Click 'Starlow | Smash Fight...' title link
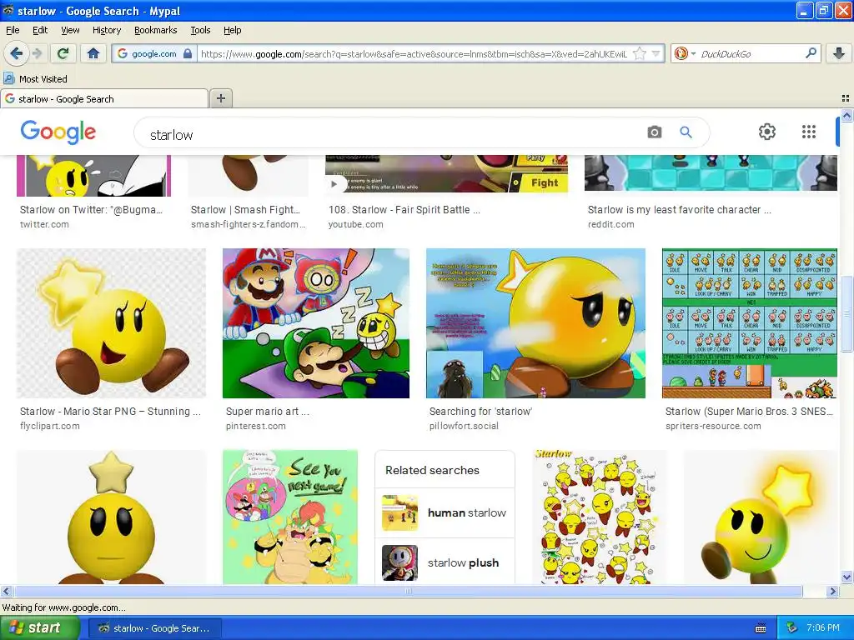This screenshot has height=640, width=854. click(x=245, y=209)
